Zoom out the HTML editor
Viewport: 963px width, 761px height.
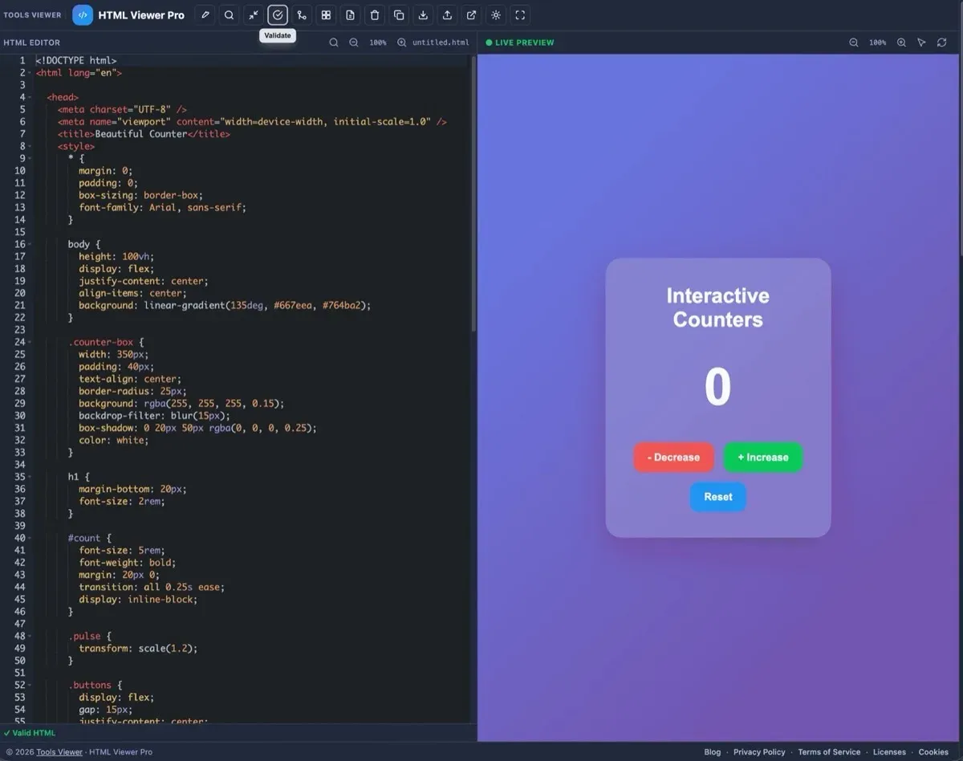pos(354,43)
